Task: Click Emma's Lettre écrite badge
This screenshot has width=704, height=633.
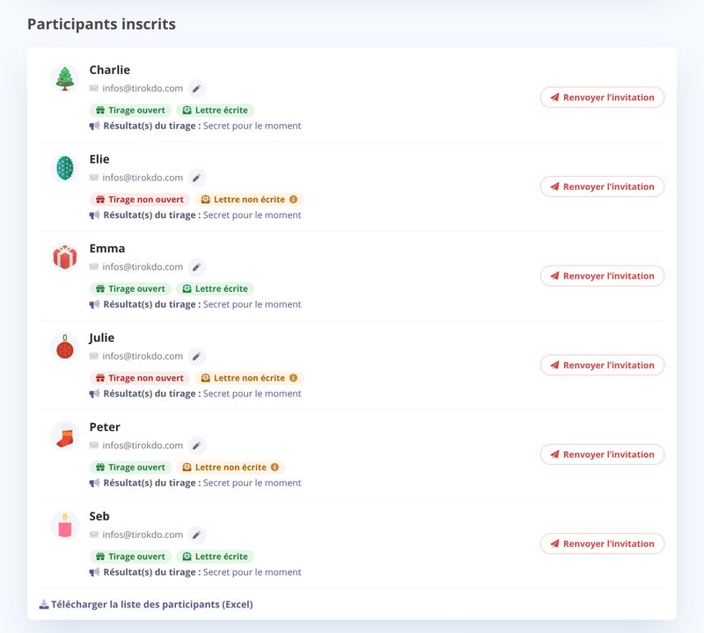Action: [x=215, y=289]
